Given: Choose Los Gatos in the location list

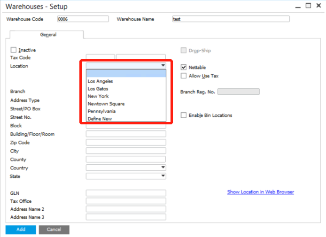Looking at the screenshot, I should click(x=98, y=89).
